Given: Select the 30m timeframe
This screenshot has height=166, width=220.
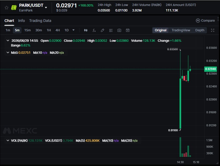Looking at the screenshot, I should pos(39,30).
